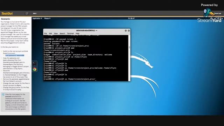This screenshot has height=126, width=224.
Task: Click the Score Lab button
Action: click(x=218, y=13)
